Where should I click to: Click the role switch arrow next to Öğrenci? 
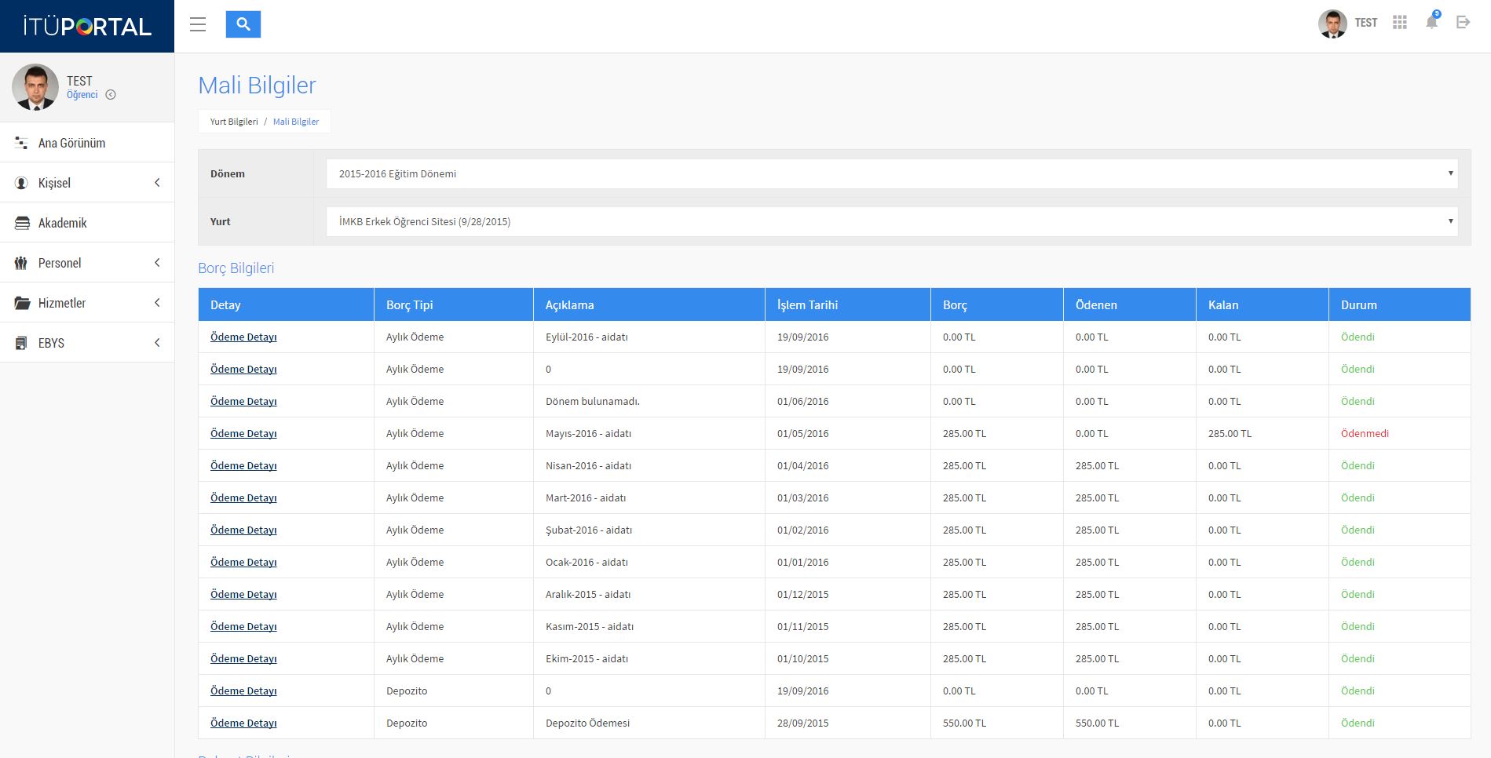coord(111,95)
